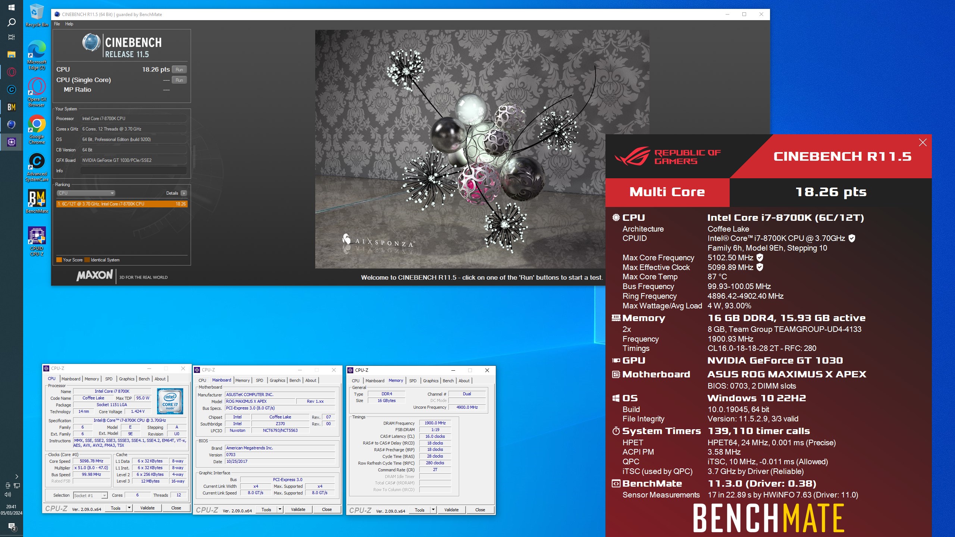This screenshot has height=537, width=955.
Task: Open Graphics tab in second CPU-Z window
Action: (x=277, y=380)
